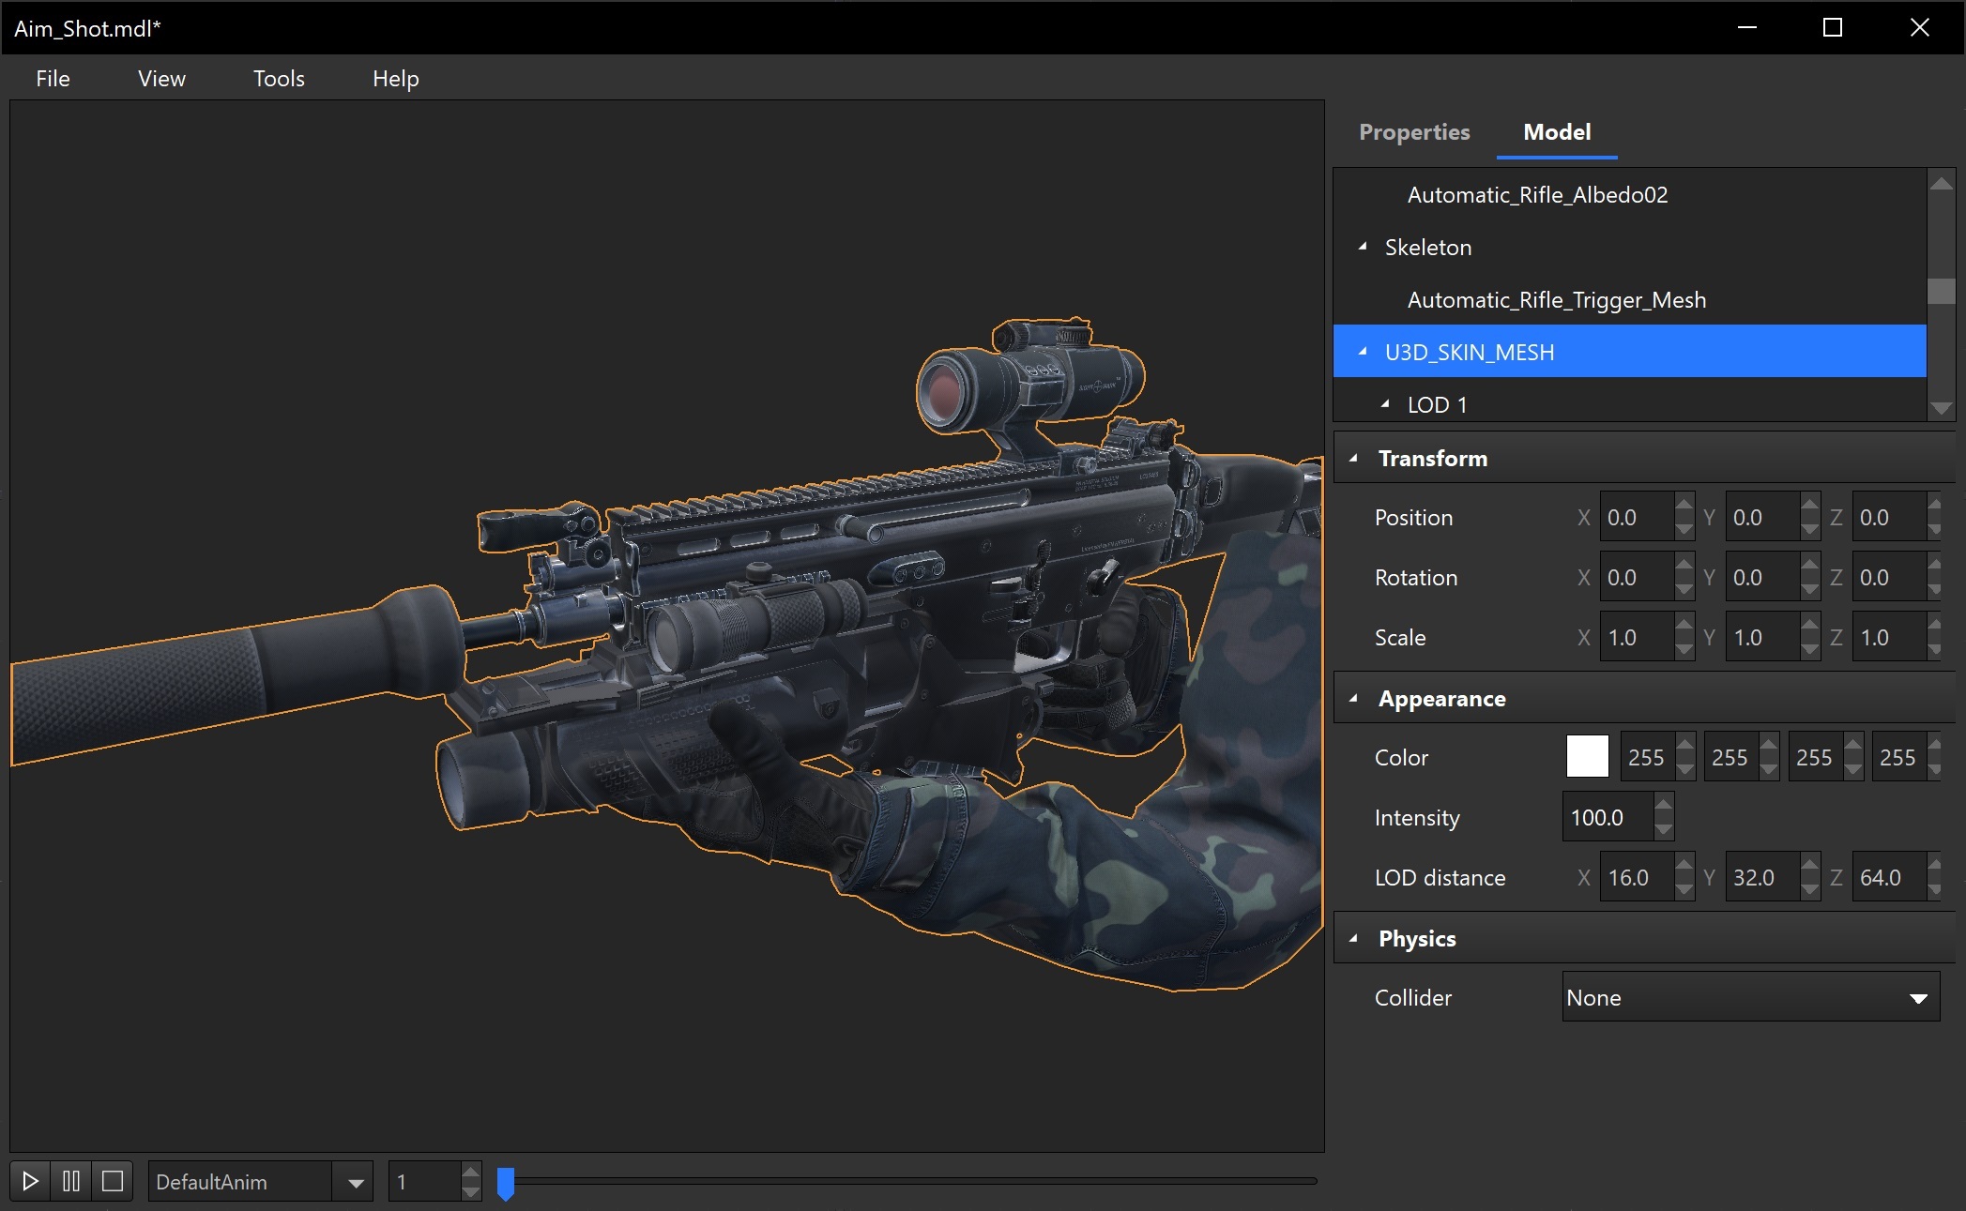The width and height of the screenshot is (1966, 1211).
Task: Open the File menu
Action: pyautogui.click(x=52, y=79)
